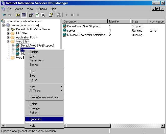This screenshot has height=134, width=166.
Task: Open Properties via the toolbar icon
Action: tap(31, 15)
